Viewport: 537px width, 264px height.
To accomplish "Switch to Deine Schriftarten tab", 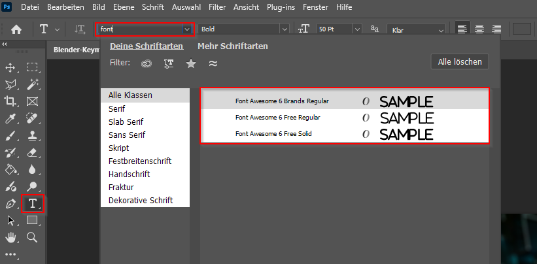I will coord(147,46).
